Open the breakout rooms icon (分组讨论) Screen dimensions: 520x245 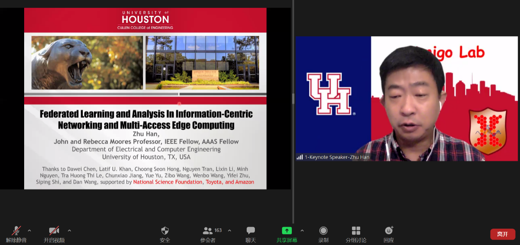coord(356,231)
